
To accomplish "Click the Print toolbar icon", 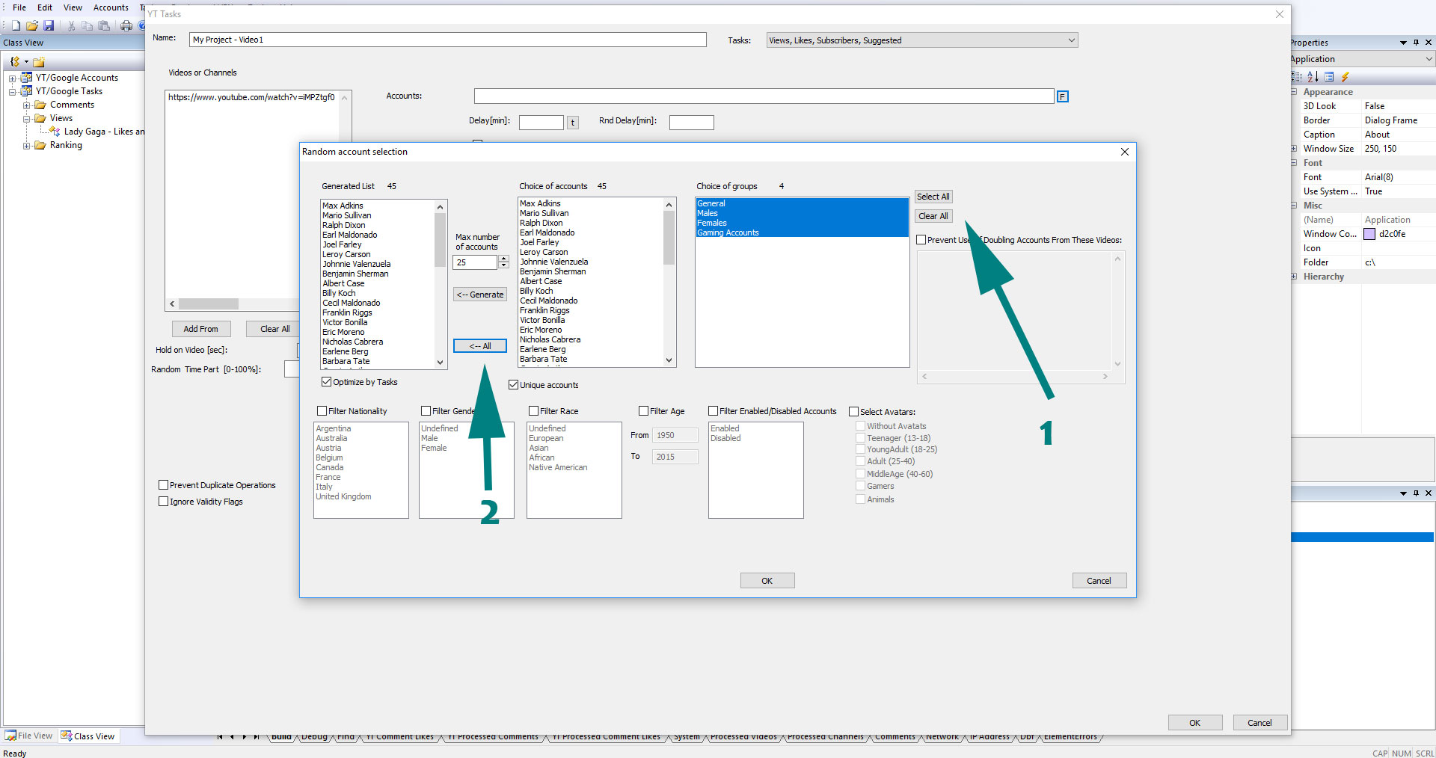I will (126, 25).
